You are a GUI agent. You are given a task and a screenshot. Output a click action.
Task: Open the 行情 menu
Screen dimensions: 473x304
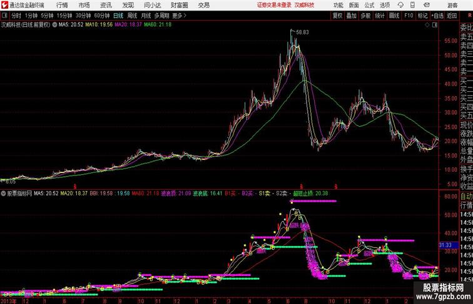click(x=62, y=5)
